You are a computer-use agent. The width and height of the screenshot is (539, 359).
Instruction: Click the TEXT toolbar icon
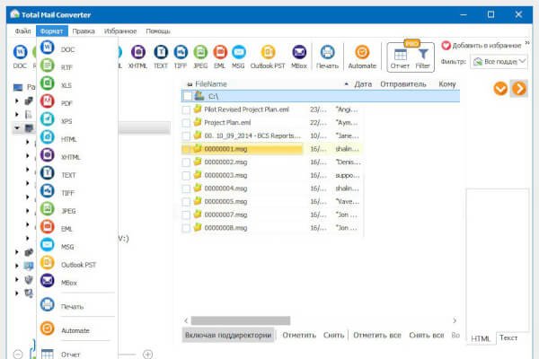coord(161,52)
